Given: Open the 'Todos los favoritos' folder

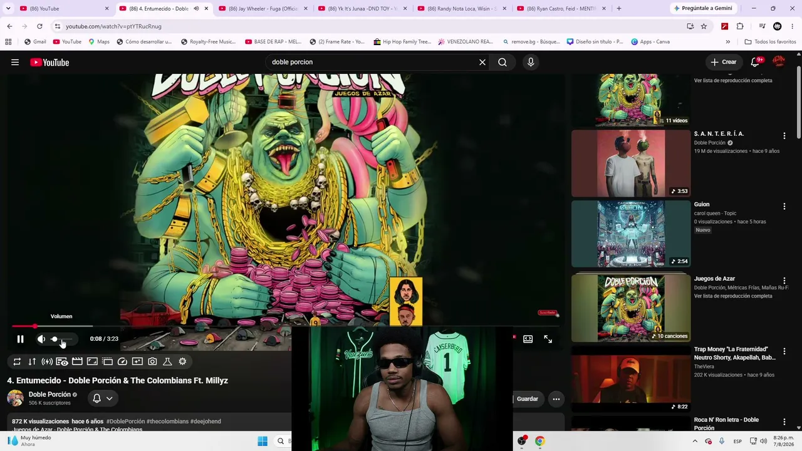Looking at the screenshot, I should point(770,42).
